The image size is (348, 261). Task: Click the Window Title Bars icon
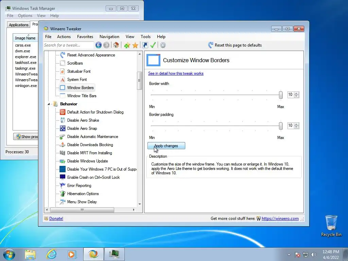pyautogui.click(x=63, y=95)
